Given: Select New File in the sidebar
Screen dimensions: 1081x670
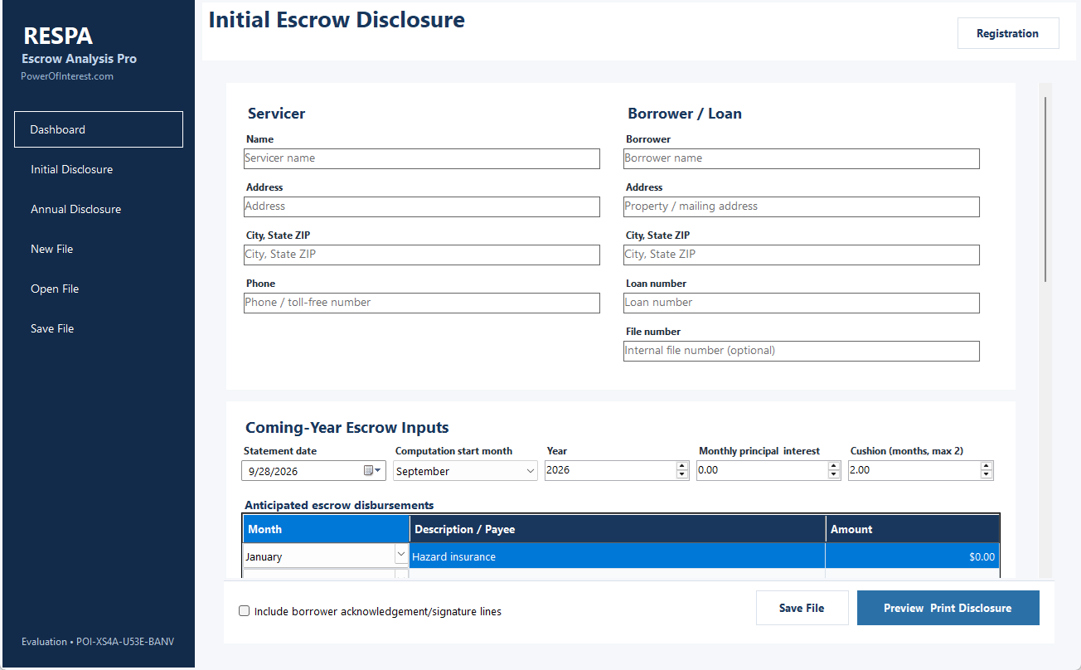Looking at the screenshot, I should click(99, 249).
